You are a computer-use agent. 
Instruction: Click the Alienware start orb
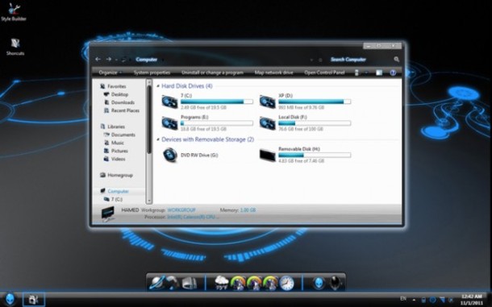click(10, 299)
